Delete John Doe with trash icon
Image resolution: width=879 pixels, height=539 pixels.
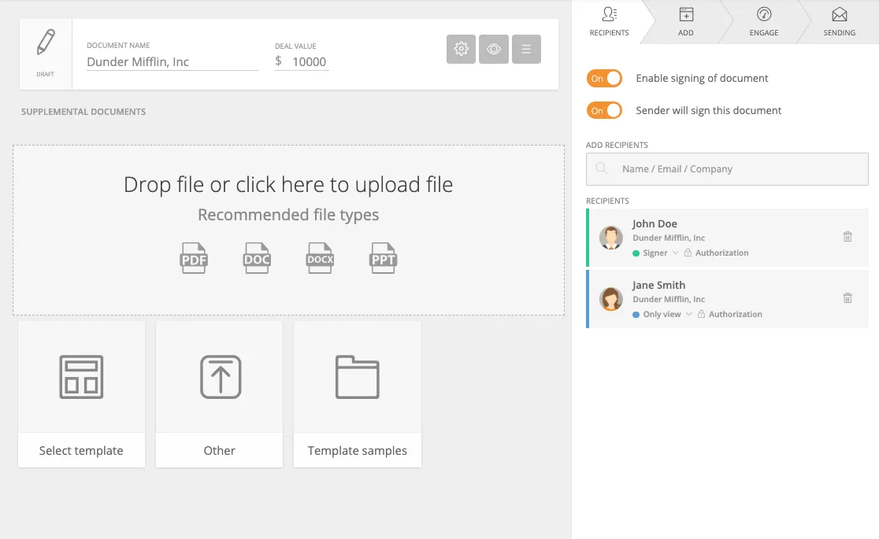point(847,236)
